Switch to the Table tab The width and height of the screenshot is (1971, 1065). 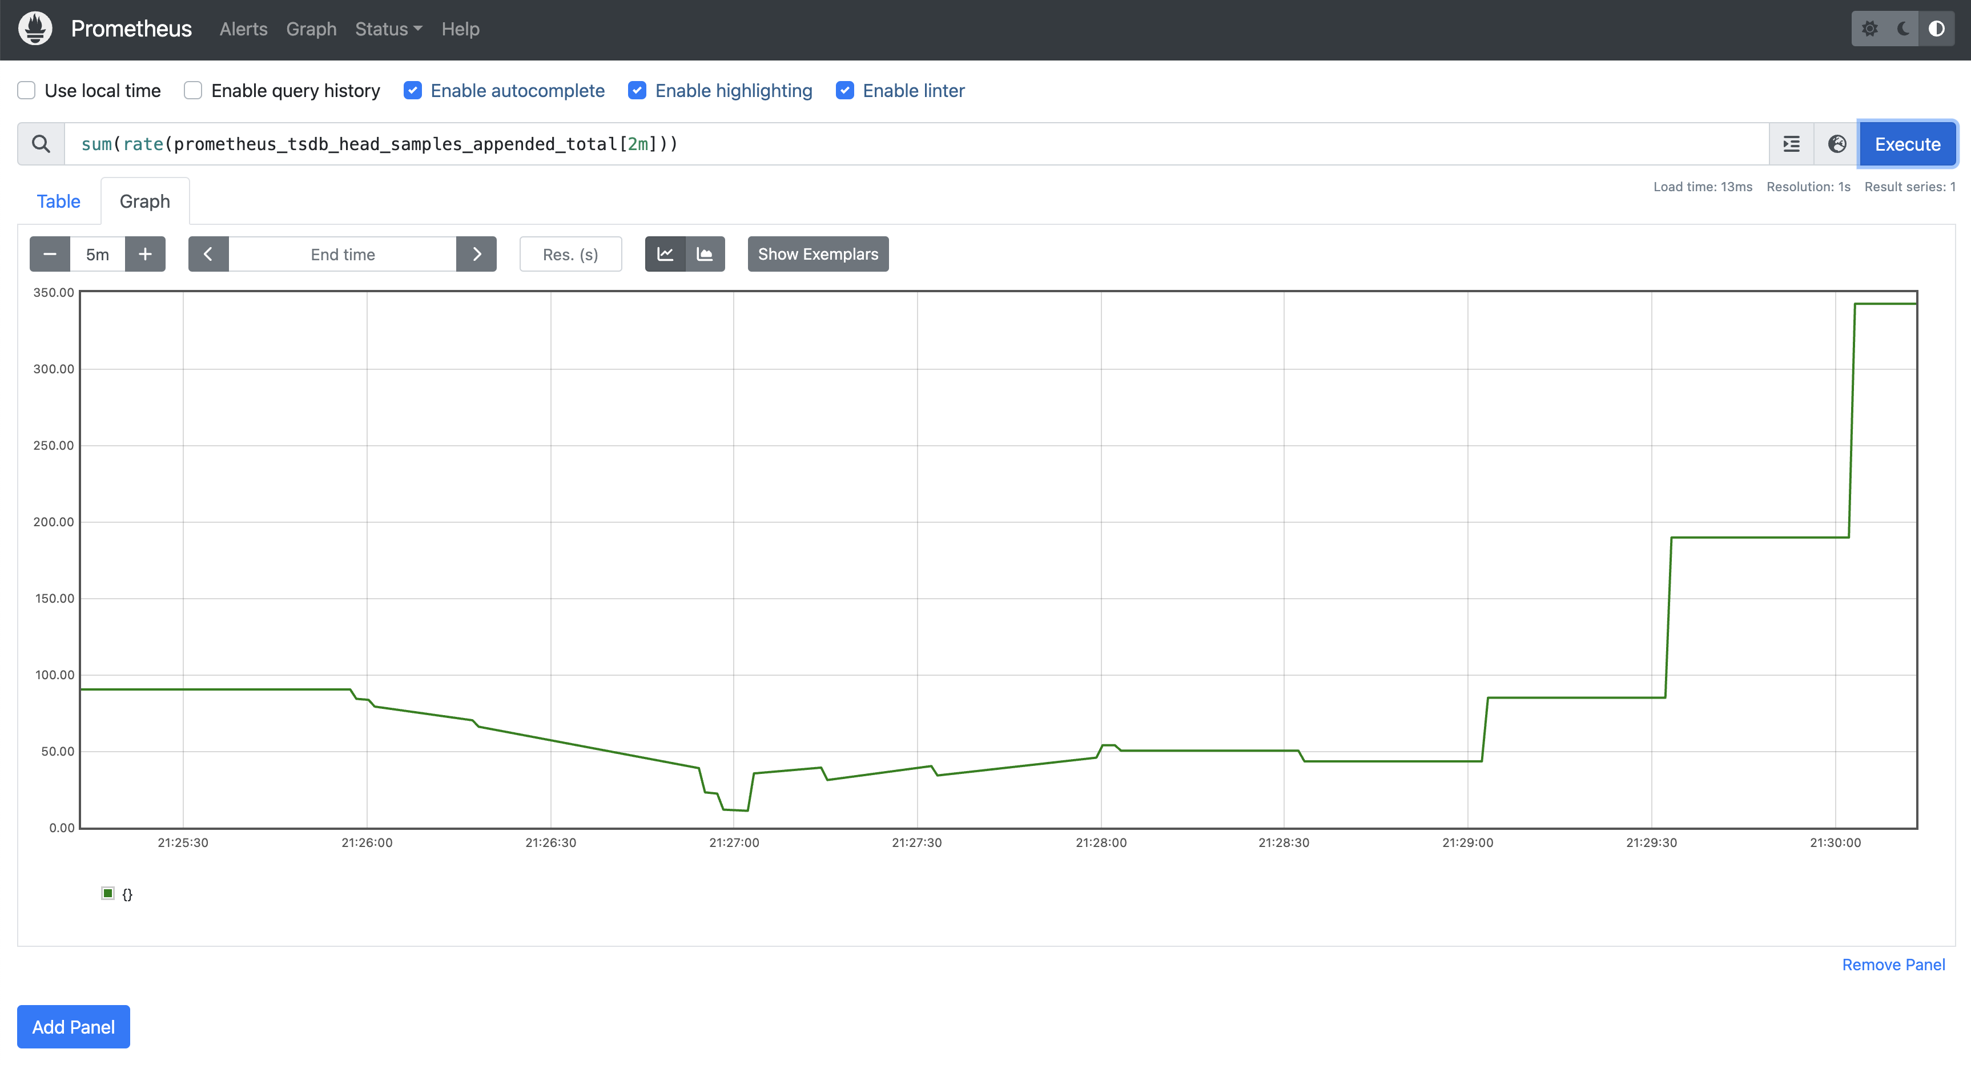(x=58, y=201)
